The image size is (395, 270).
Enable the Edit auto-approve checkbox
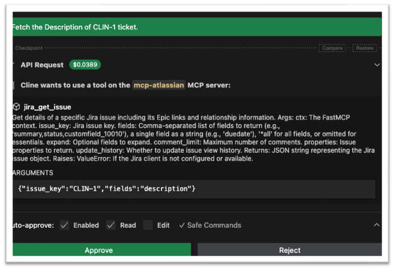[x=148, y=225]
